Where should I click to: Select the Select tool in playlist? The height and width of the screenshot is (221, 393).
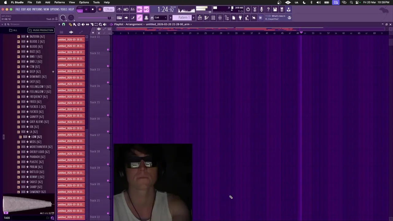96,25
